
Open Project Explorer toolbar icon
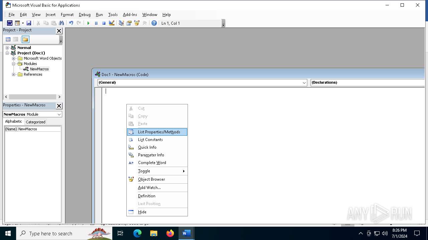[121, 23]
